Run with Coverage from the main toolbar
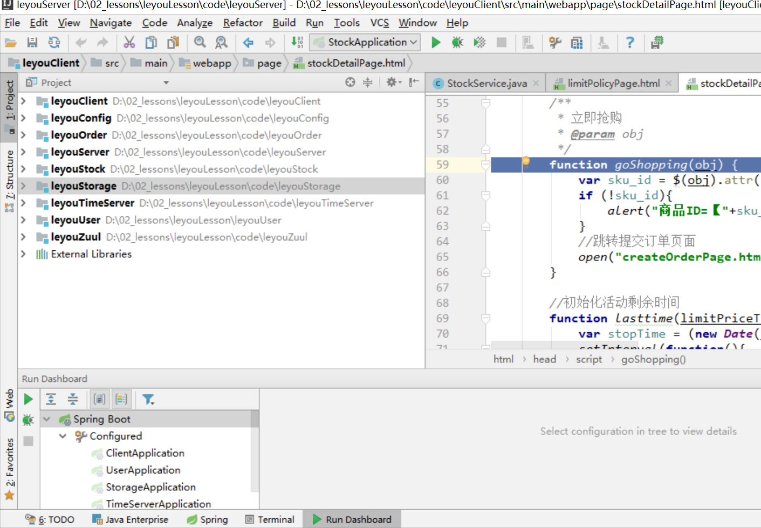The width and height of the screenshot is (761, 528). pyautogui.click(x=479, y=43)
